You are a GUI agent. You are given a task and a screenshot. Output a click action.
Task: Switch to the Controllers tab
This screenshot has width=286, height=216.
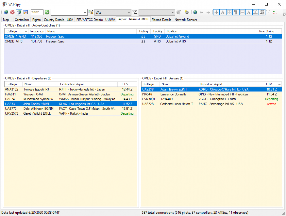[22, 20]
